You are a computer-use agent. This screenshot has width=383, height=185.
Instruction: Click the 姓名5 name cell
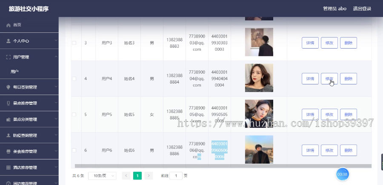[x=129, y=115]
